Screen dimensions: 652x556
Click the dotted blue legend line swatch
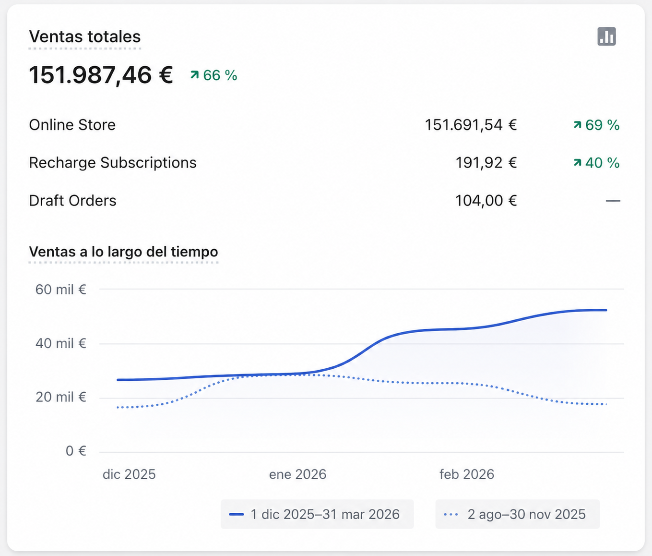pyautogui.click(x=451, y=515)
